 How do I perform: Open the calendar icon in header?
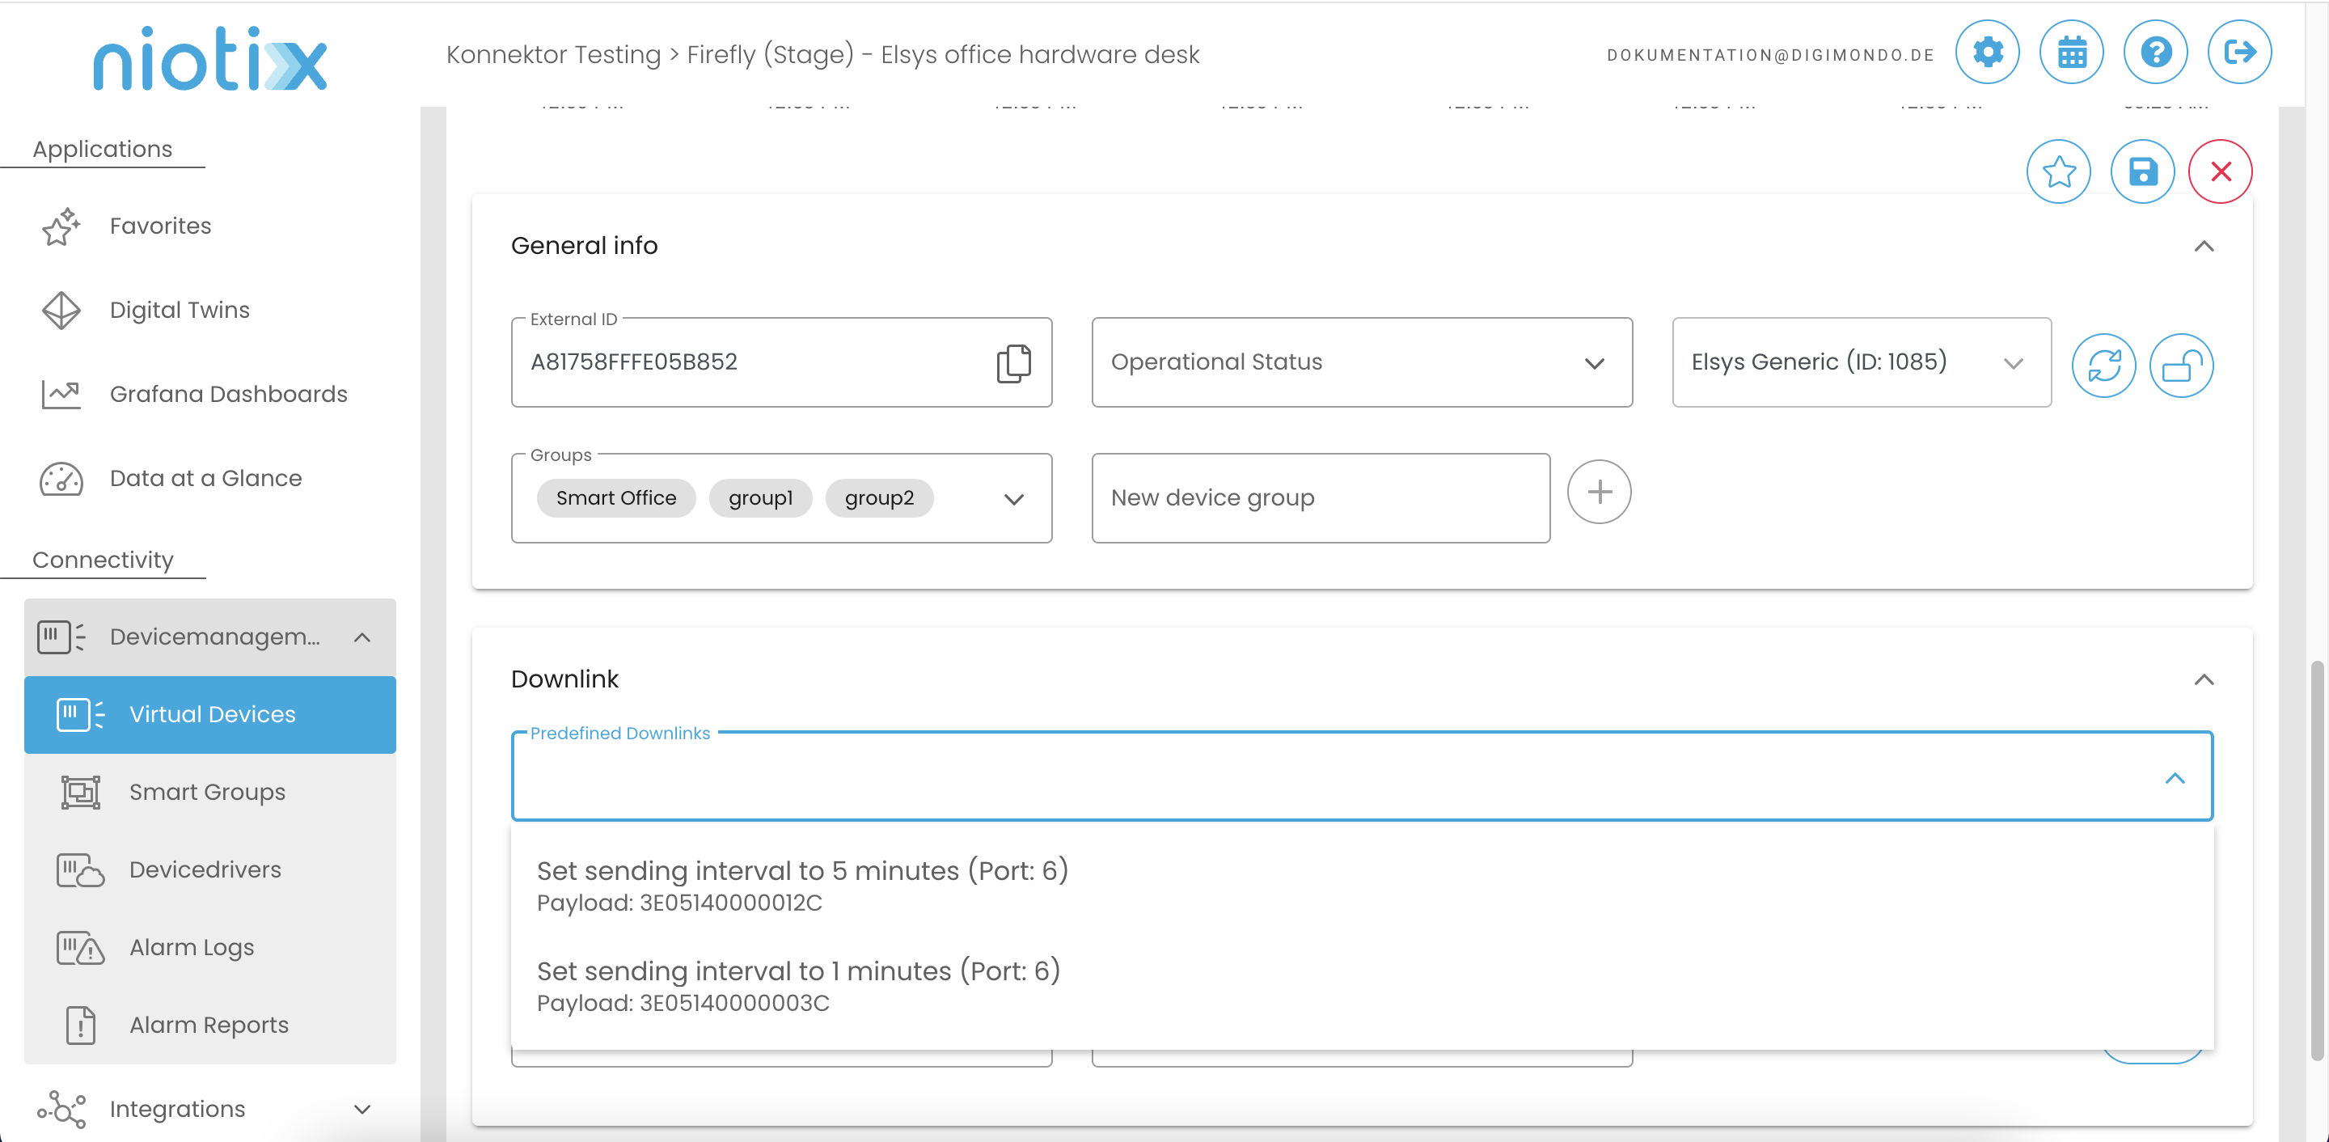(2070, 53)
